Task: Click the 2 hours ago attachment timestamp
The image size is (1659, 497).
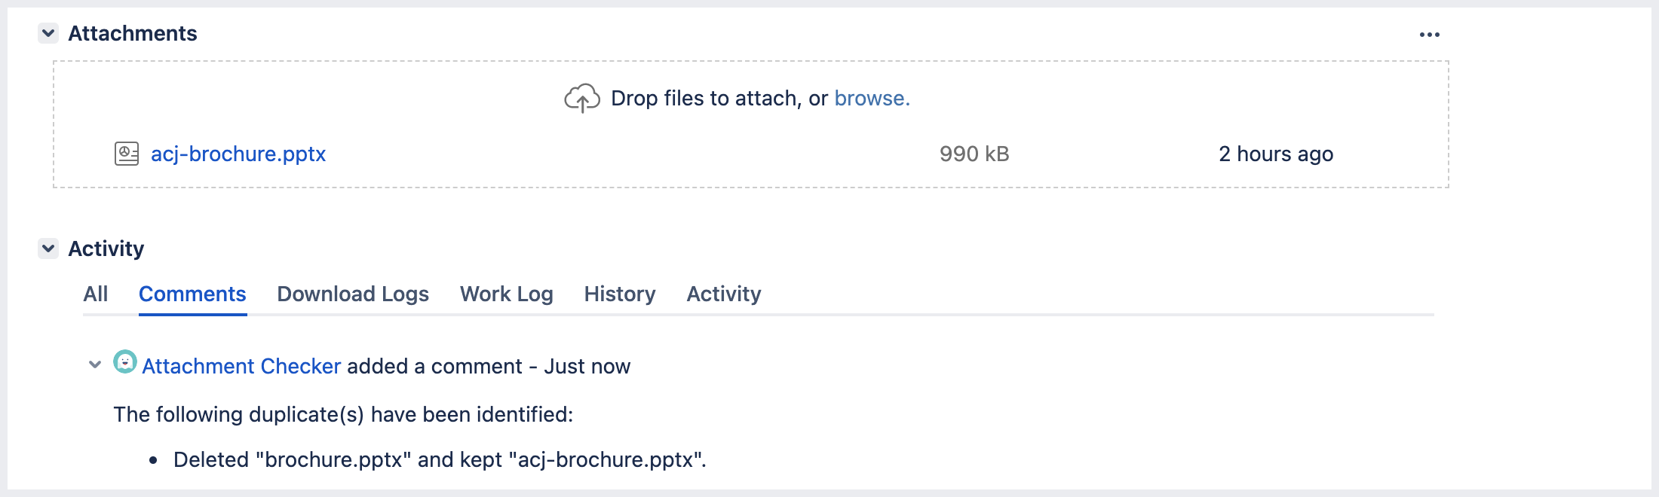Action: pos(1275,154)
